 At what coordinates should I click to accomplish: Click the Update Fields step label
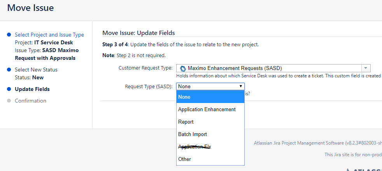tap(32, 89)
